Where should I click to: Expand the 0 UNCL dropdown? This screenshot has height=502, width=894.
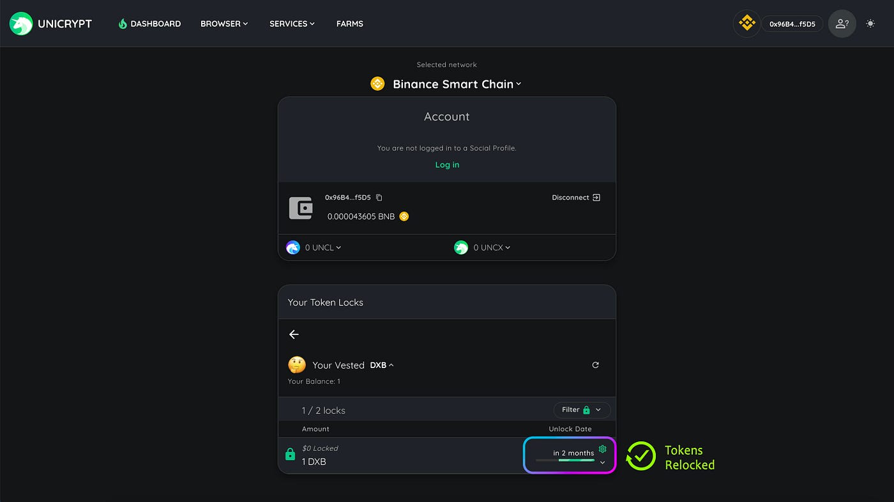(322, 247)
